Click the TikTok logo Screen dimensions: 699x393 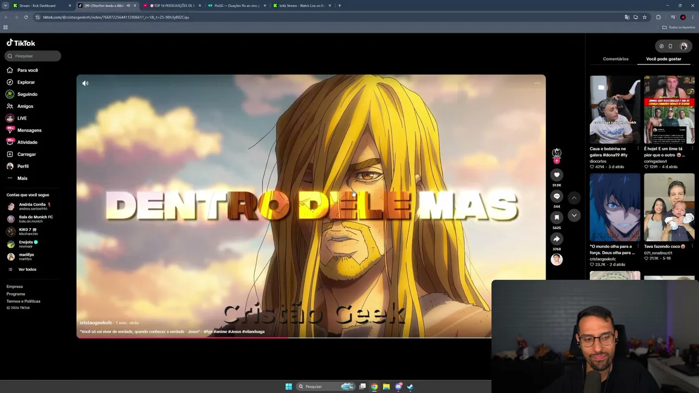click(x=21, y=43)
